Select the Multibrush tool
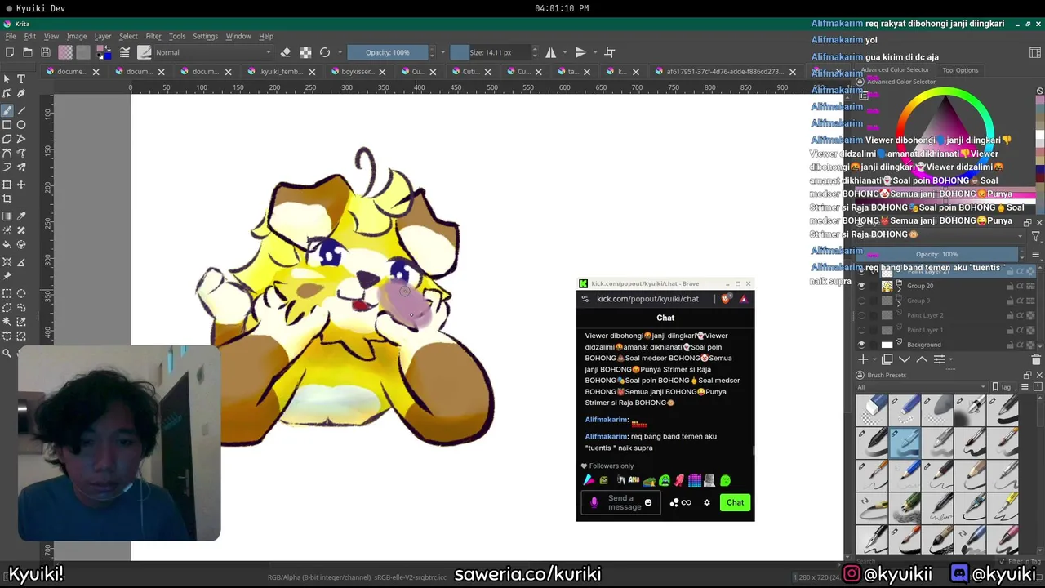 (x=21, y=167)
